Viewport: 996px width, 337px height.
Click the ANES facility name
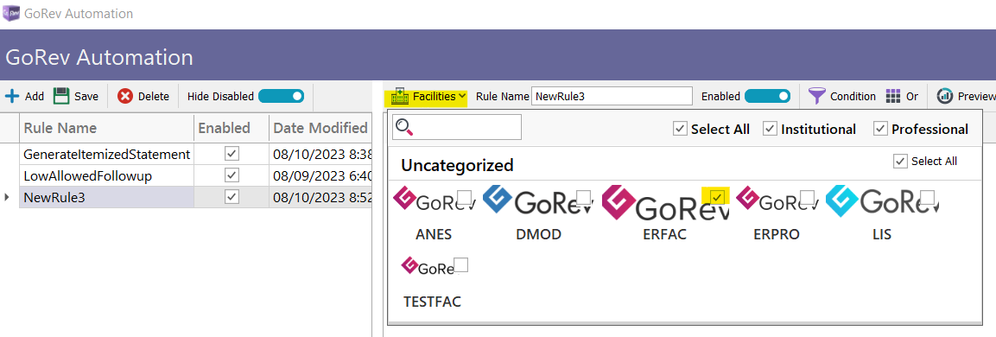coord(434,234)
